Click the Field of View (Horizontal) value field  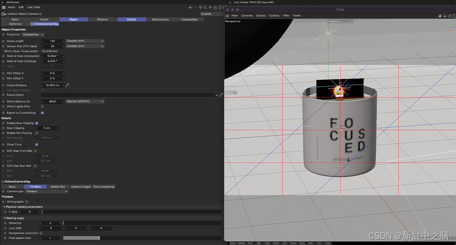click(52, 56)
